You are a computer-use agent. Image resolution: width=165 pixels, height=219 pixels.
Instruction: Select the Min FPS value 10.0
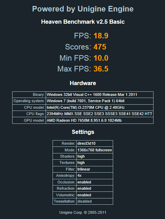point(101,58)
